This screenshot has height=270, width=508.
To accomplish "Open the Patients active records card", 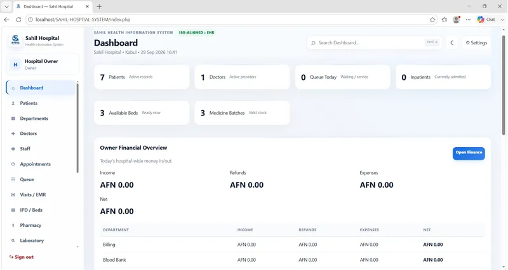I will click(x=142, y=77).
